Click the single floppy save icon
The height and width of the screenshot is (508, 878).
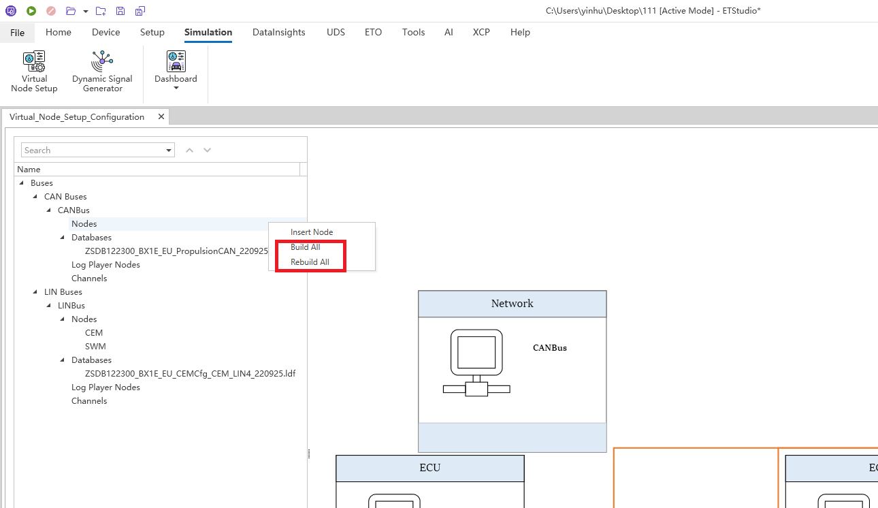[x=120, y=11]
